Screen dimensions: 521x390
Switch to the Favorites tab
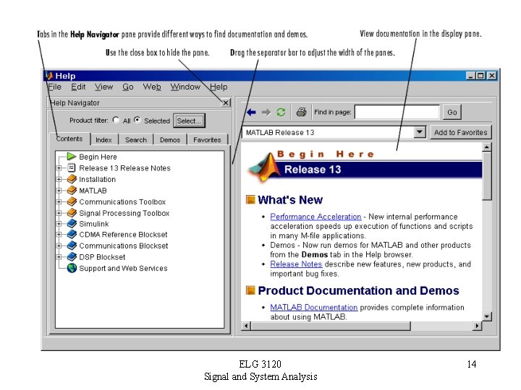coord(208,140)
